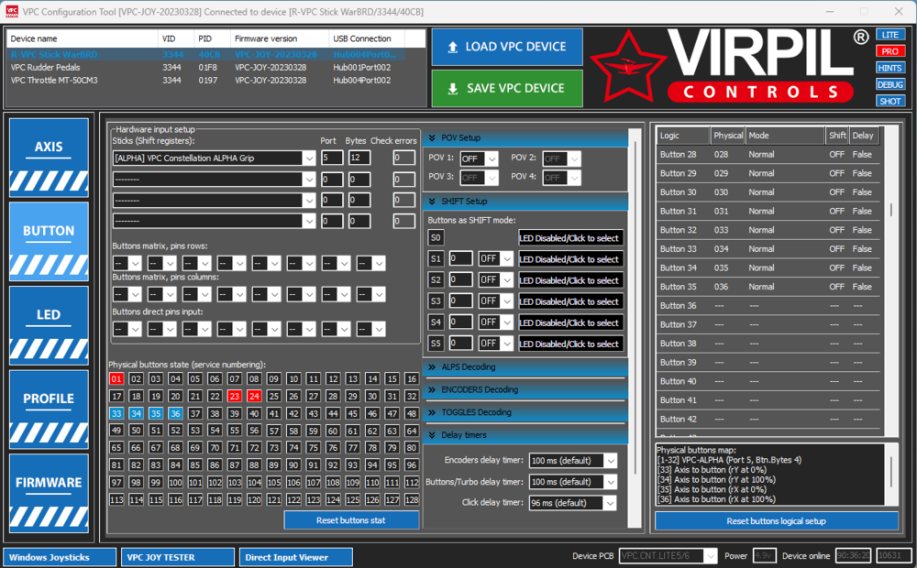Select Button 28 row in logic list
917x568 pixels.
point(768,154)
